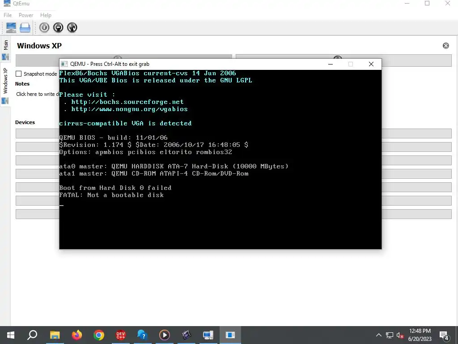Select the Windows XP vertical tab
458x344 pixels.
(5, 85)
